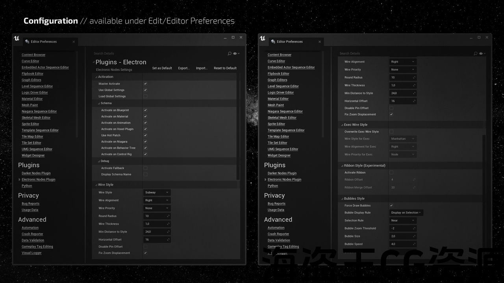
Task: Toggle the Master Activate checkbox
Action: pos(145,84)
